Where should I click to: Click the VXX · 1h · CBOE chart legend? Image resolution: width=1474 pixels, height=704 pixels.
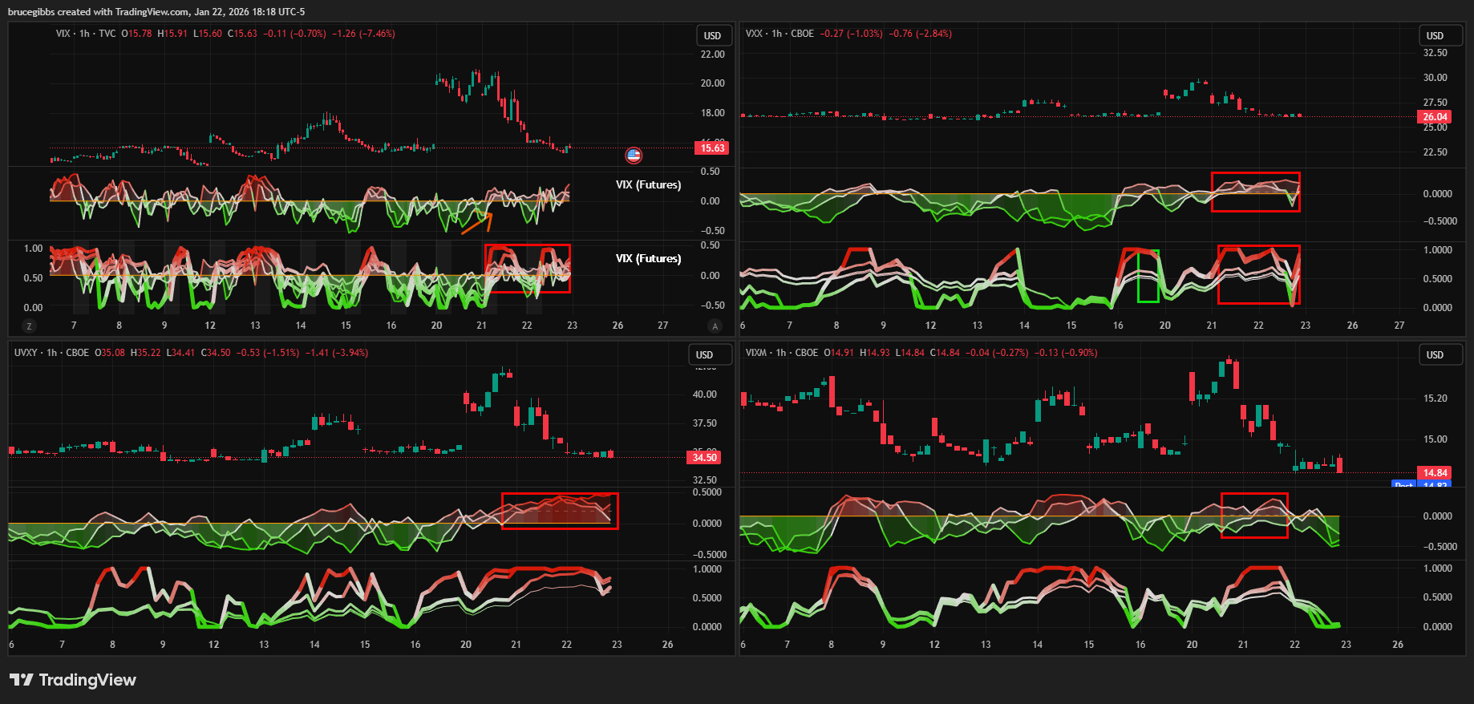pyautogui.click(x=780, y=34)
